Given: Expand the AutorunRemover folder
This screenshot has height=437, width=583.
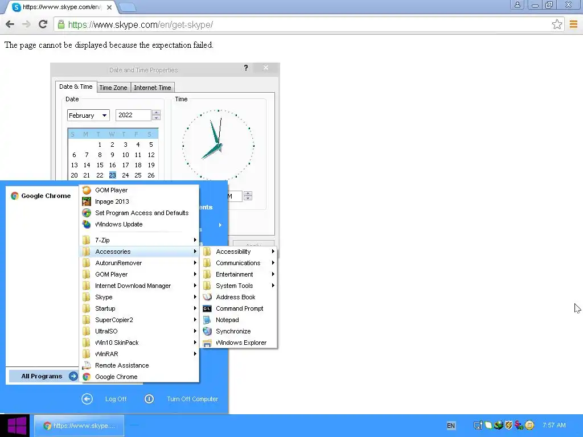Looking at the screenshot, I should point(139,263).
